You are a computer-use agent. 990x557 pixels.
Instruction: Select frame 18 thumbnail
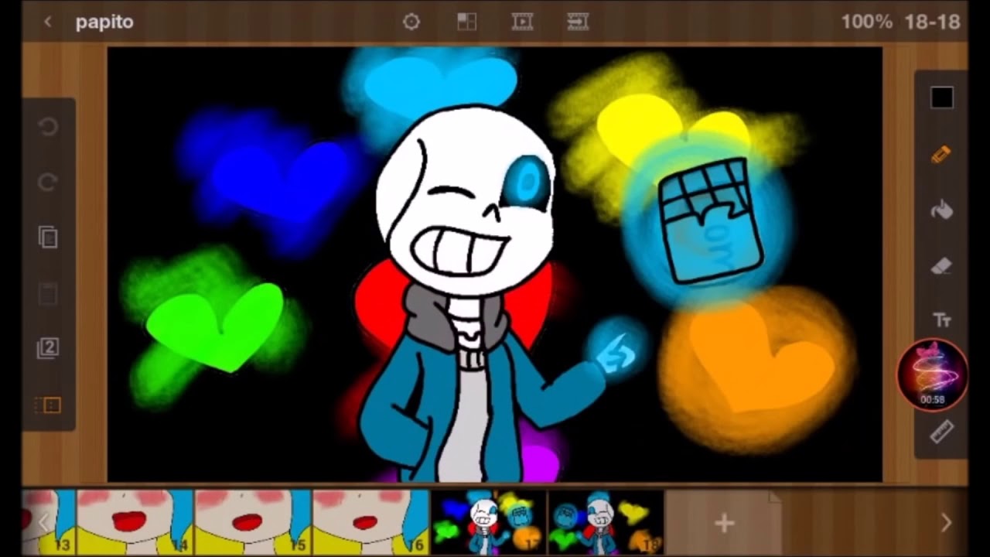(606, 522)
